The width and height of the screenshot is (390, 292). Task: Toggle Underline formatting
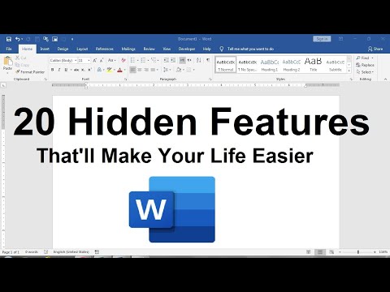[x=66, y=70]
